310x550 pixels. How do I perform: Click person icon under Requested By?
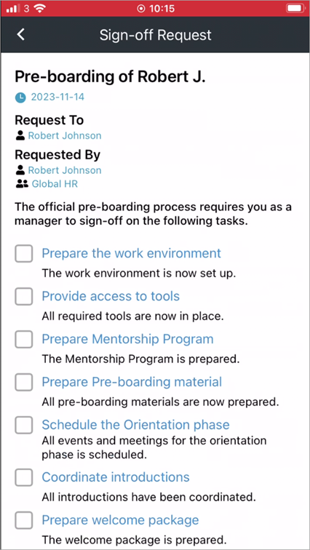20,170
